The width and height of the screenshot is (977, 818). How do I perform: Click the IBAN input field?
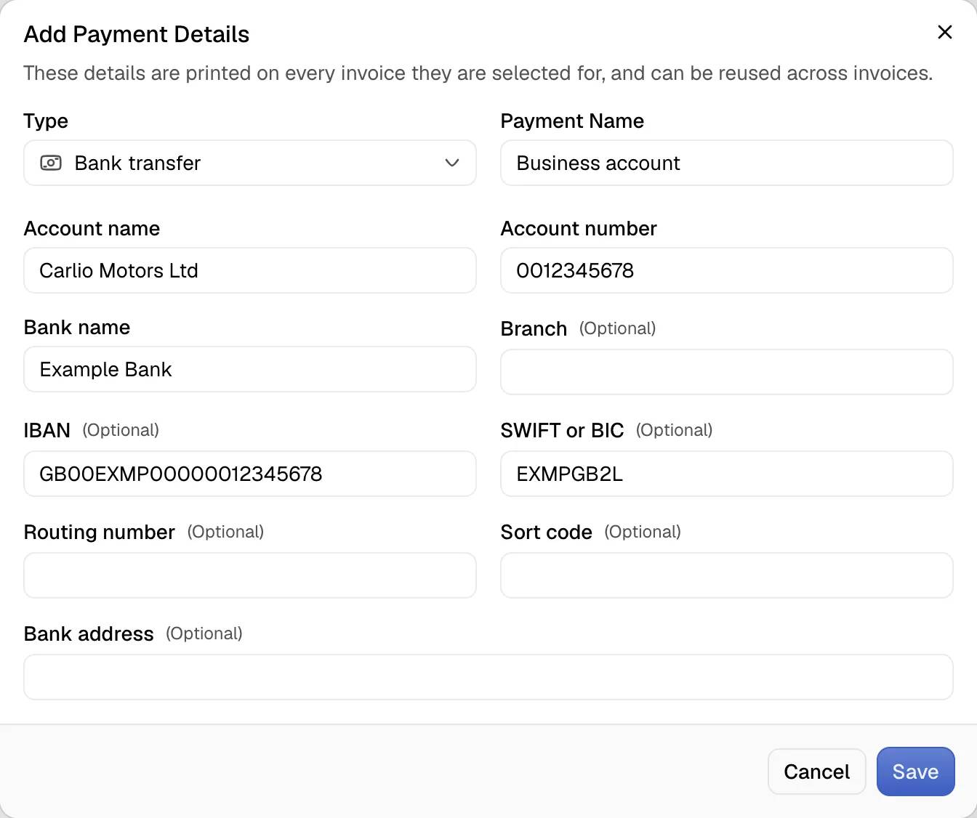(x=250, y=474)
